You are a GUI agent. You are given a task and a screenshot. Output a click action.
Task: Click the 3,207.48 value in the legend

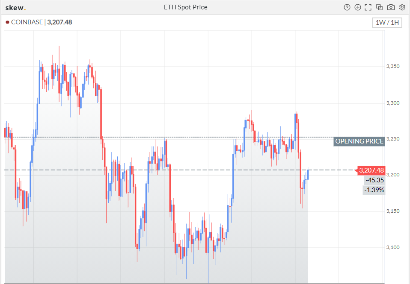click(x=59, y=22)
